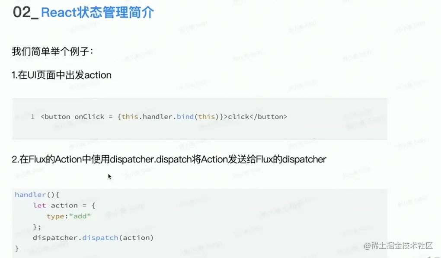Click the dispatcher.dispatch(action) code line

click(x=93, y=238)
